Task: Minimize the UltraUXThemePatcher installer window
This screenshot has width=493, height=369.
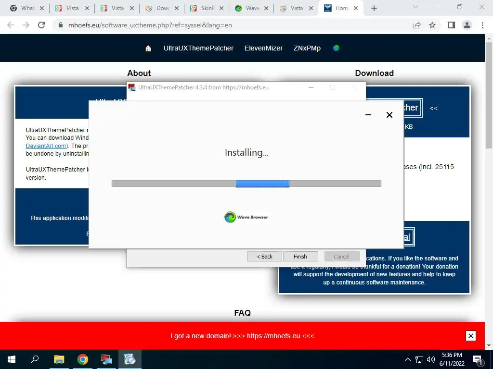Action: 311,87
